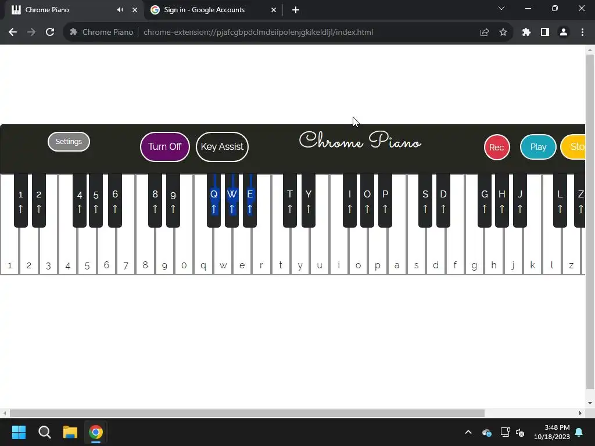Open the taskbar clock and date
This screenshot has height=446, width=595.
tap(552, 432)
